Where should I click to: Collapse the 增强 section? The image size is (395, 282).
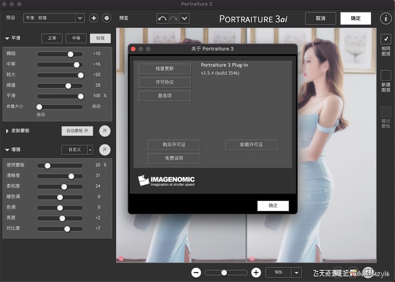click(7, 150)
